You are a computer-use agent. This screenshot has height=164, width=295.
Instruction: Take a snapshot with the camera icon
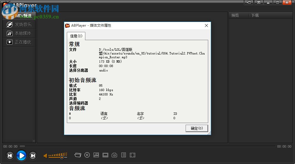[x=114, y=155]
